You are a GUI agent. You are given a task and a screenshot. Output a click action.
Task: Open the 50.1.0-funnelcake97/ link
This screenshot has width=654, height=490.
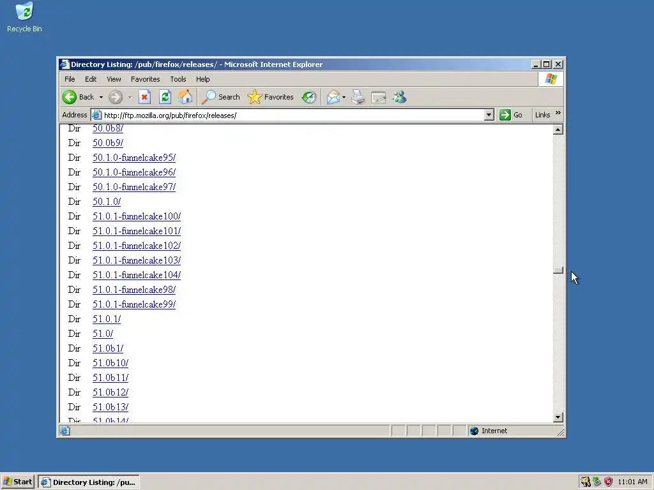134,187
